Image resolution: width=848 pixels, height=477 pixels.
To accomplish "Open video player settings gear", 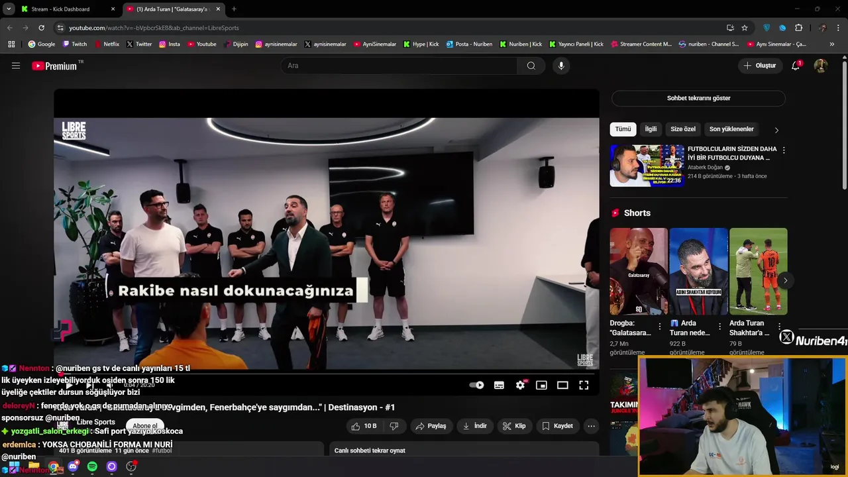I will pos(521,385).
